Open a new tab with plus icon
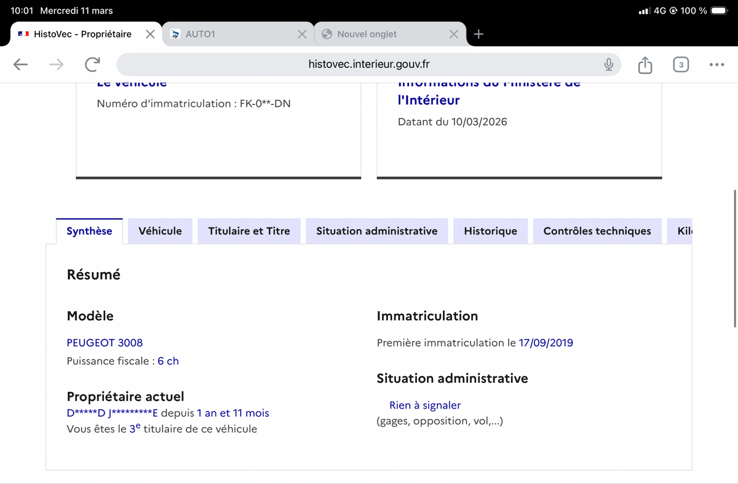738x484 pixels. tap(478, 34)
